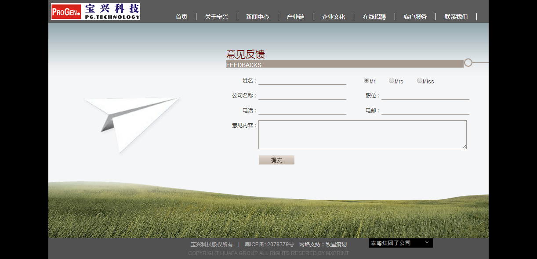
Task: Click the 提交 submit button
Action: (276, 160)
